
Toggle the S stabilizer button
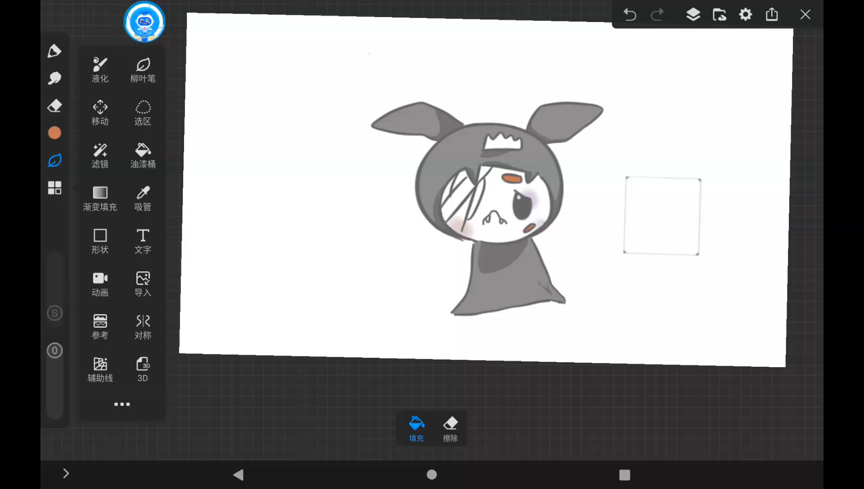point(55,313)
